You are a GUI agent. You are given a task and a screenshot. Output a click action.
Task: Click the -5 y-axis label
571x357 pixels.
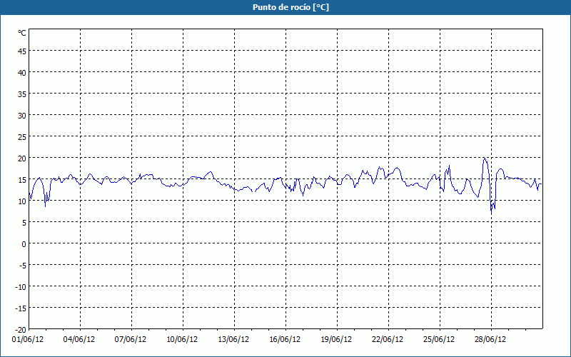pos(21,266)
